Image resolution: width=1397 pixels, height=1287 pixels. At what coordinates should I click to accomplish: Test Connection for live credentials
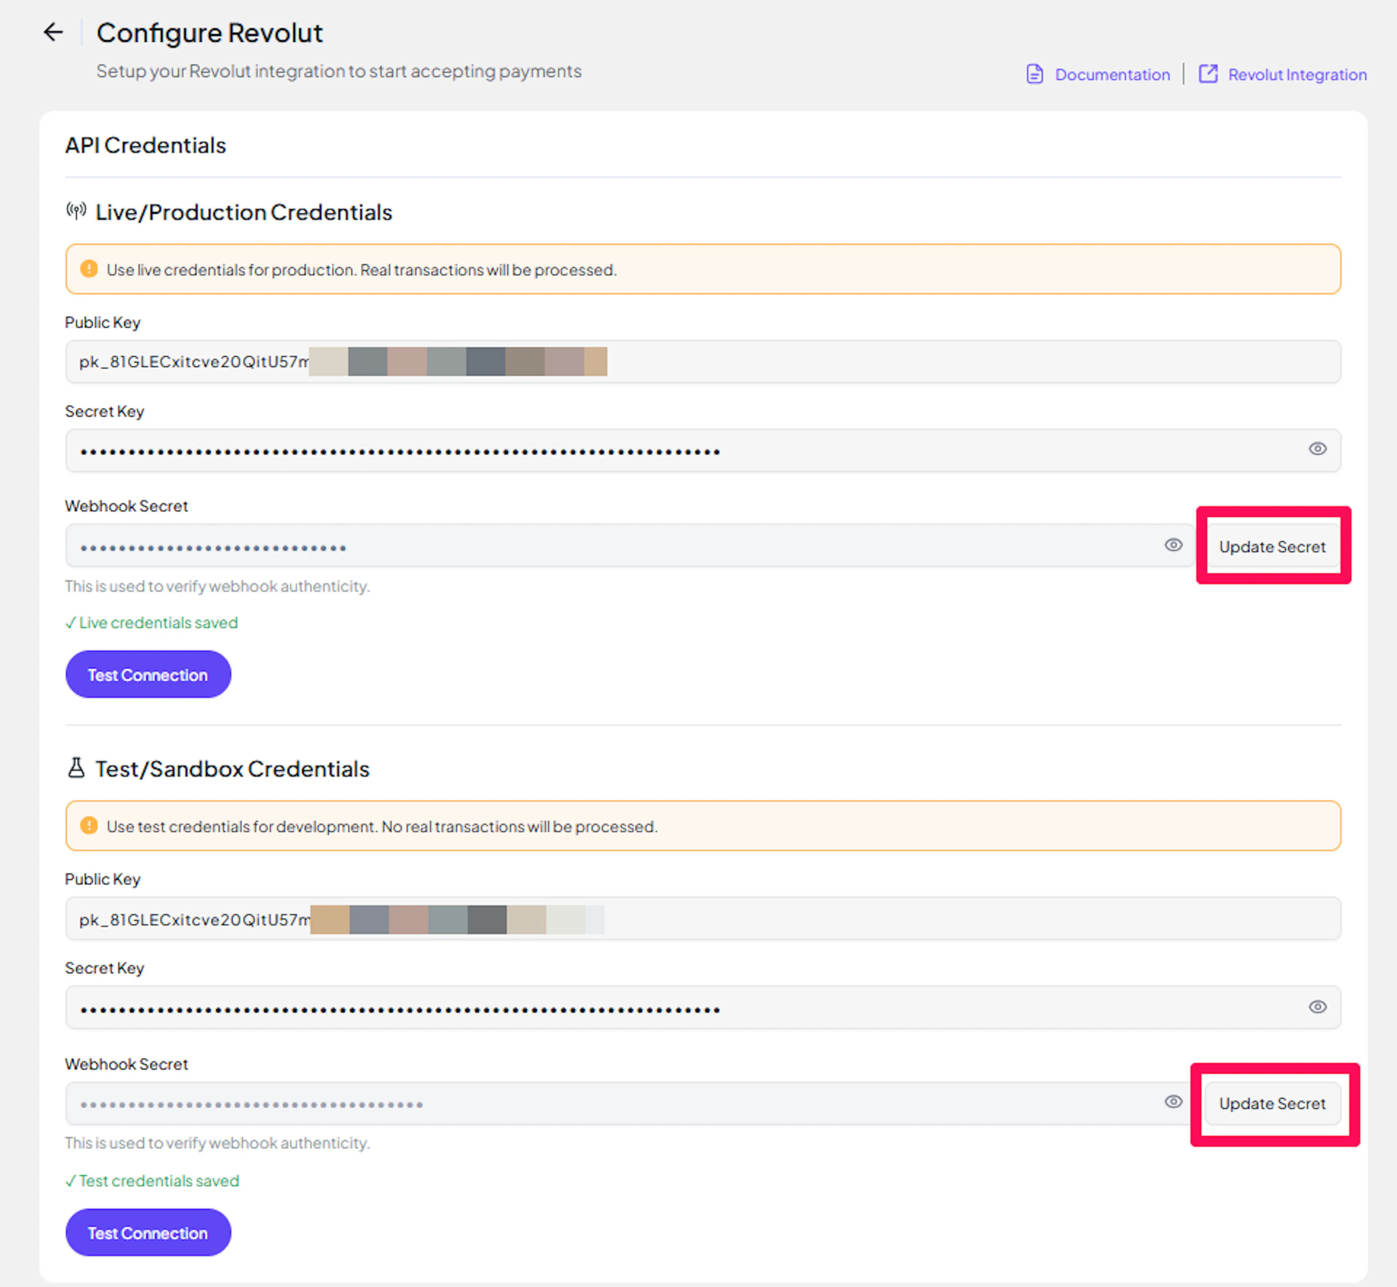tap(148, 675)
